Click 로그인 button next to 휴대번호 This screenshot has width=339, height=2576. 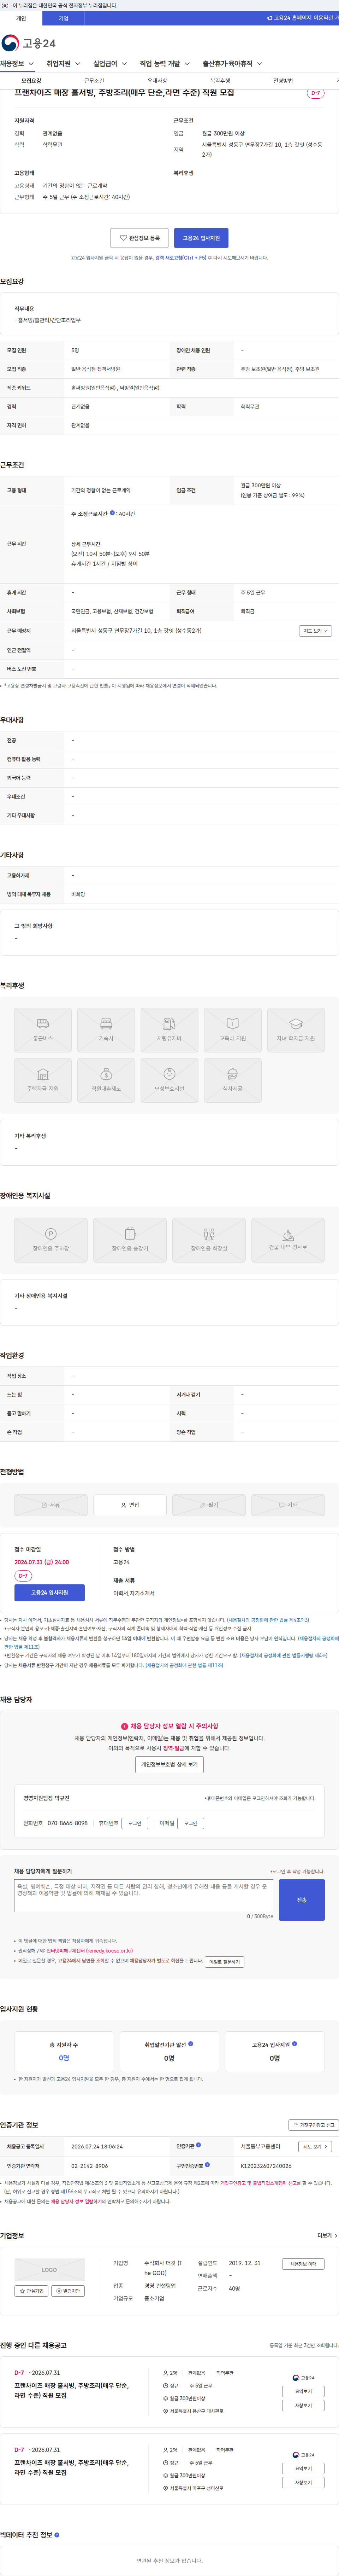click(x=135, y=1823)
